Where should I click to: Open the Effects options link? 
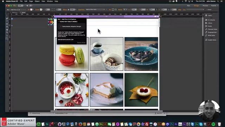pyautogui.click(x=65, y=10)
